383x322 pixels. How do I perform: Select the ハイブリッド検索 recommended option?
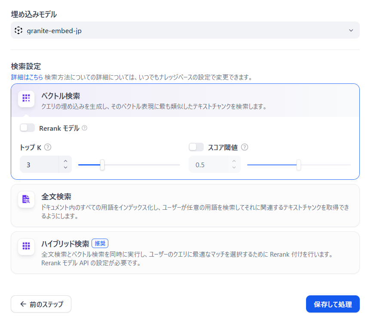185,253
